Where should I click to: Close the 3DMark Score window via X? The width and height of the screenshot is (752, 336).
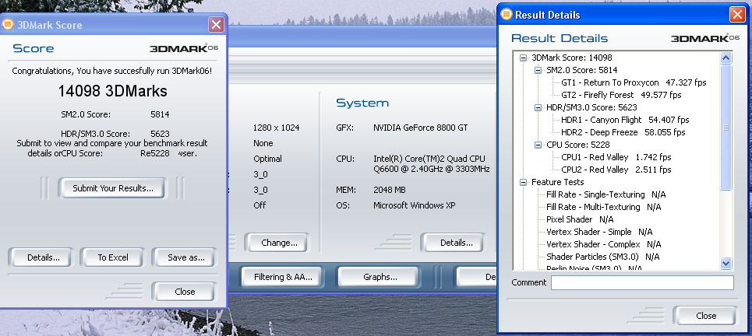(217, 24)
